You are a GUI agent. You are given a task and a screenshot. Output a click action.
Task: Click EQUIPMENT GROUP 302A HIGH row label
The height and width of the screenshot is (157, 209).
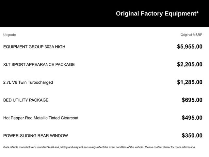tap(34, 47)
